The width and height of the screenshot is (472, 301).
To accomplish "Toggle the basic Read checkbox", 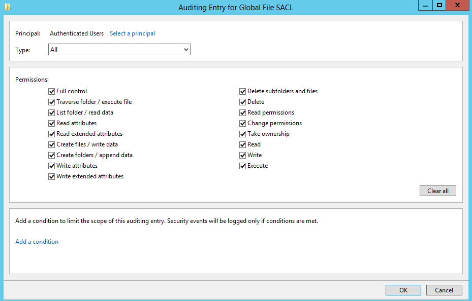I will pyautogui.click(x=243, y=144).
